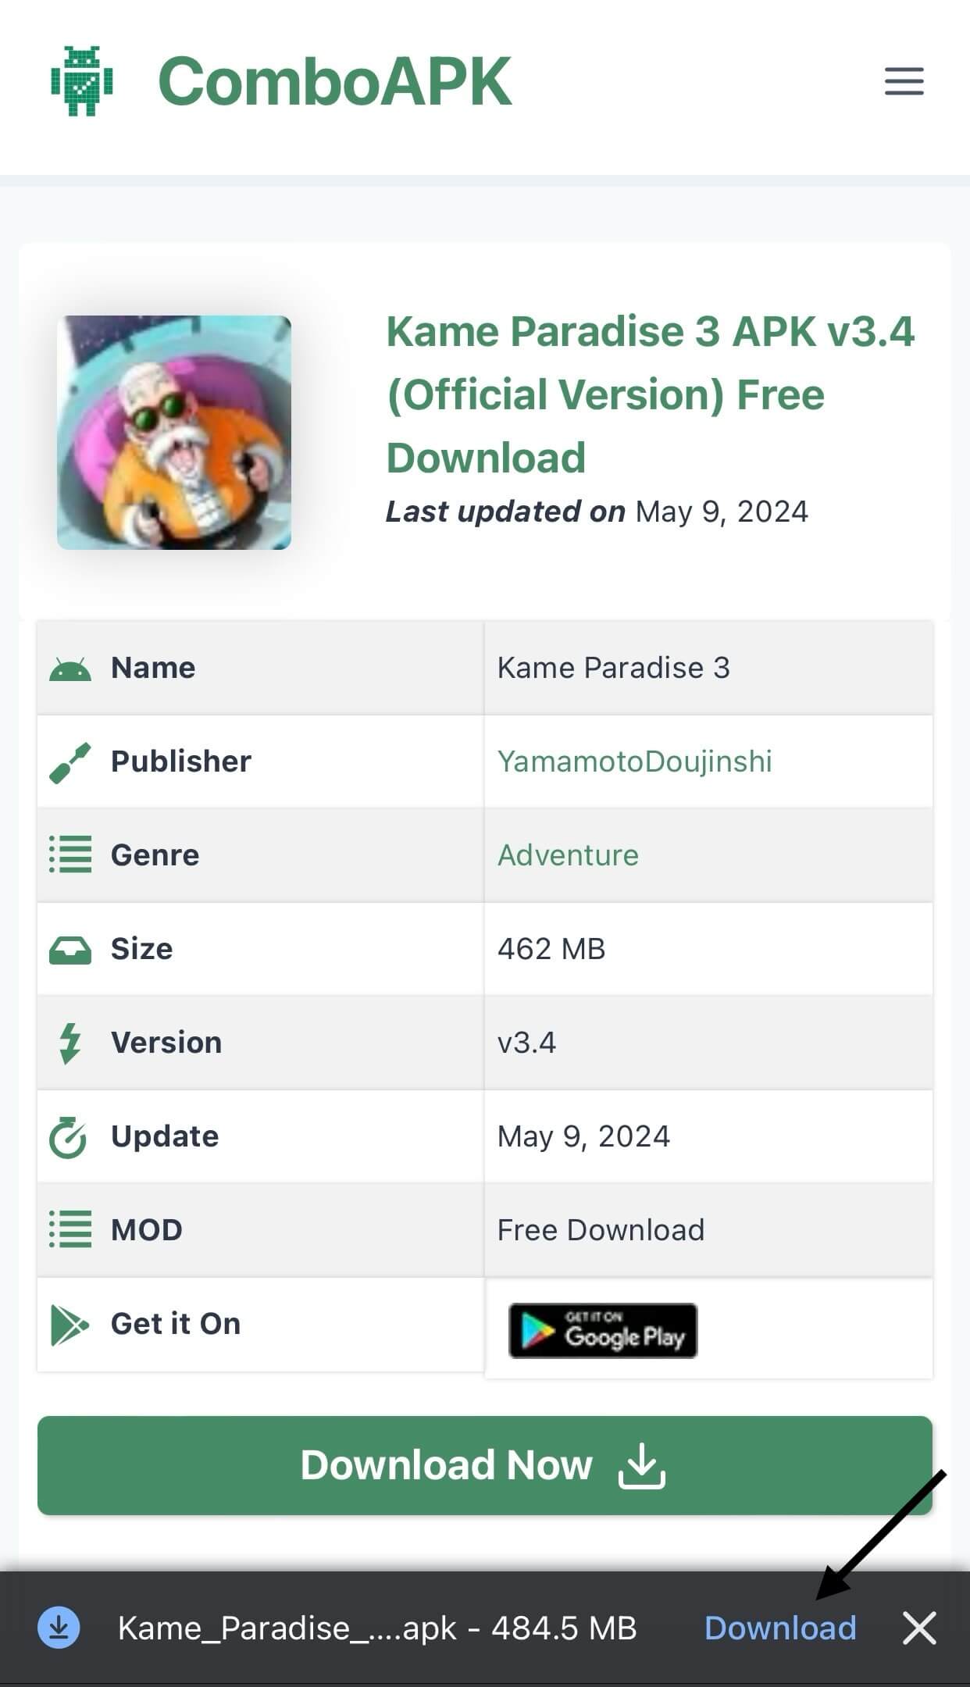970x1687 pixels.
Task: Open the hamburger navigation menu
Action: click(903, 81)
